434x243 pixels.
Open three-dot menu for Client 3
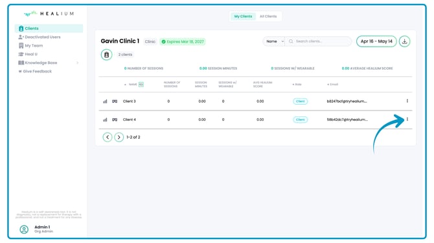(x=407, y=101)
